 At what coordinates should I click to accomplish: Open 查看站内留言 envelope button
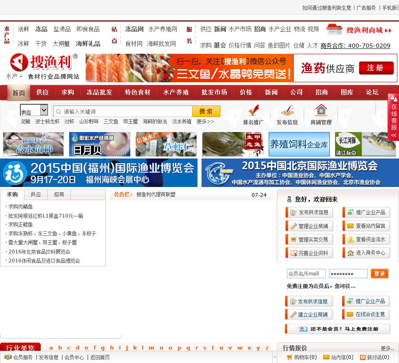click(366, 226)
